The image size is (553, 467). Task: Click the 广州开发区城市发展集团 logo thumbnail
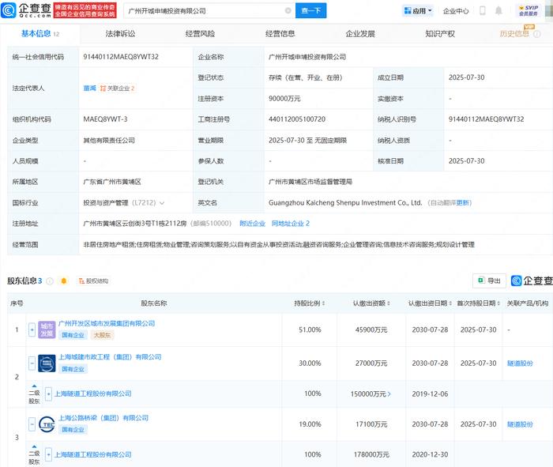click(x=47, y=330)
